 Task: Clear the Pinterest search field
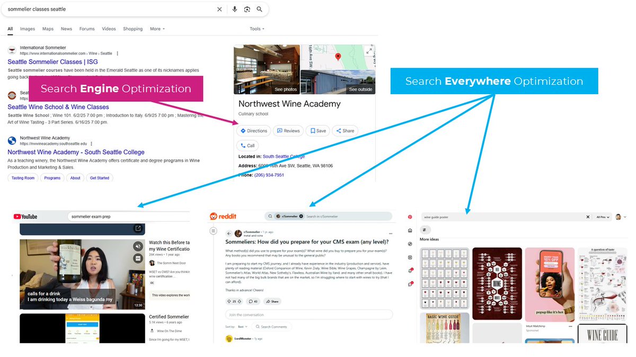tap(588, 217)
